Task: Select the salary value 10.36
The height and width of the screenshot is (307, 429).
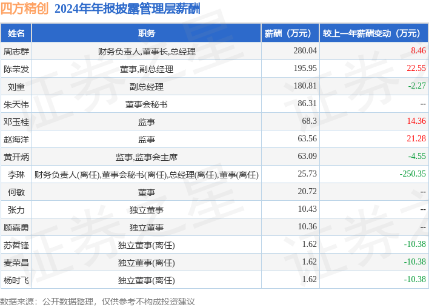Action: [307, 226]
